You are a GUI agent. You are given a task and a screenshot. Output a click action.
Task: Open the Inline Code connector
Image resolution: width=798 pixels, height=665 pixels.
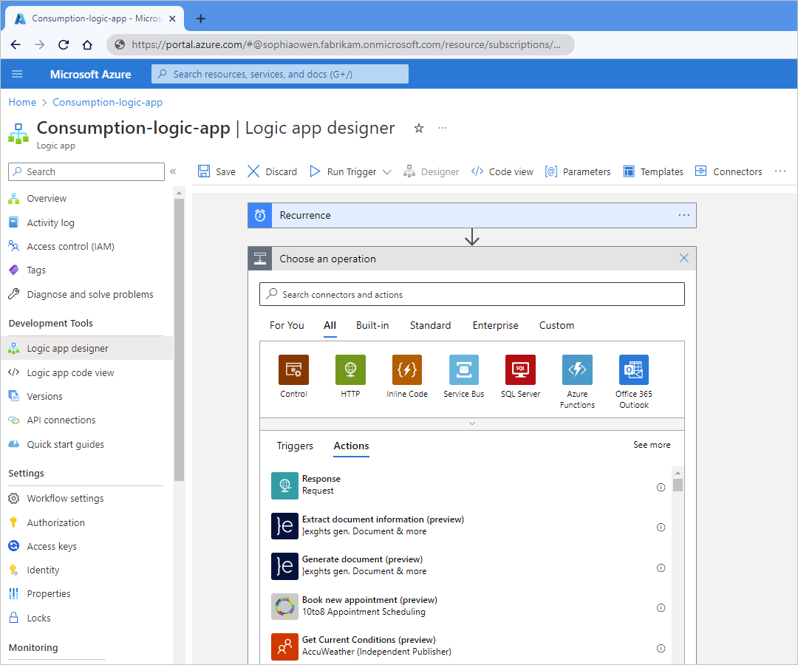pyautogui.click(x=407, y=369)
